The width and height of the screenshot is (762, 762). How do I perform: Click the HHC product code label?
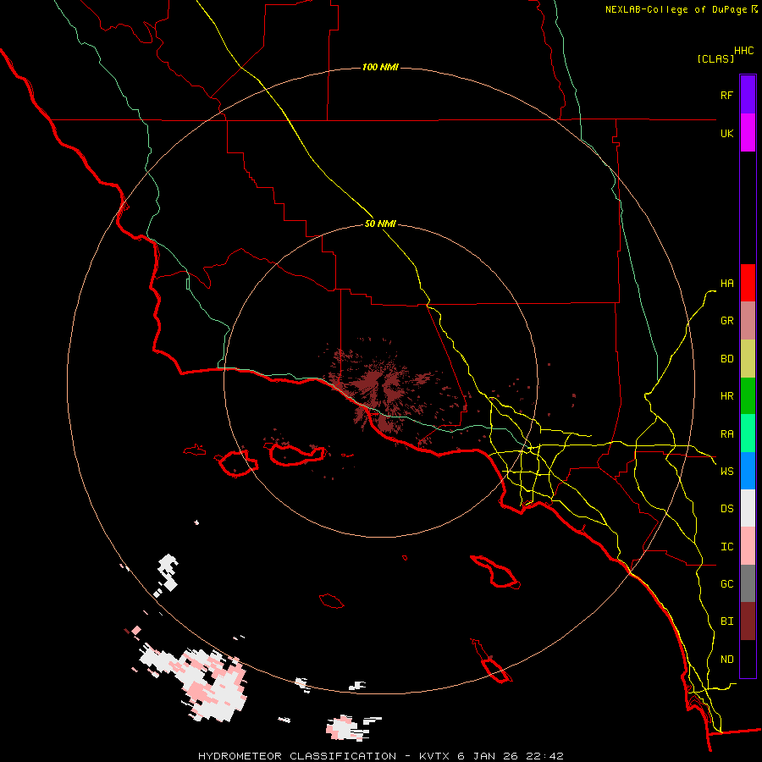pyautogui.click(x=744, y=51)
